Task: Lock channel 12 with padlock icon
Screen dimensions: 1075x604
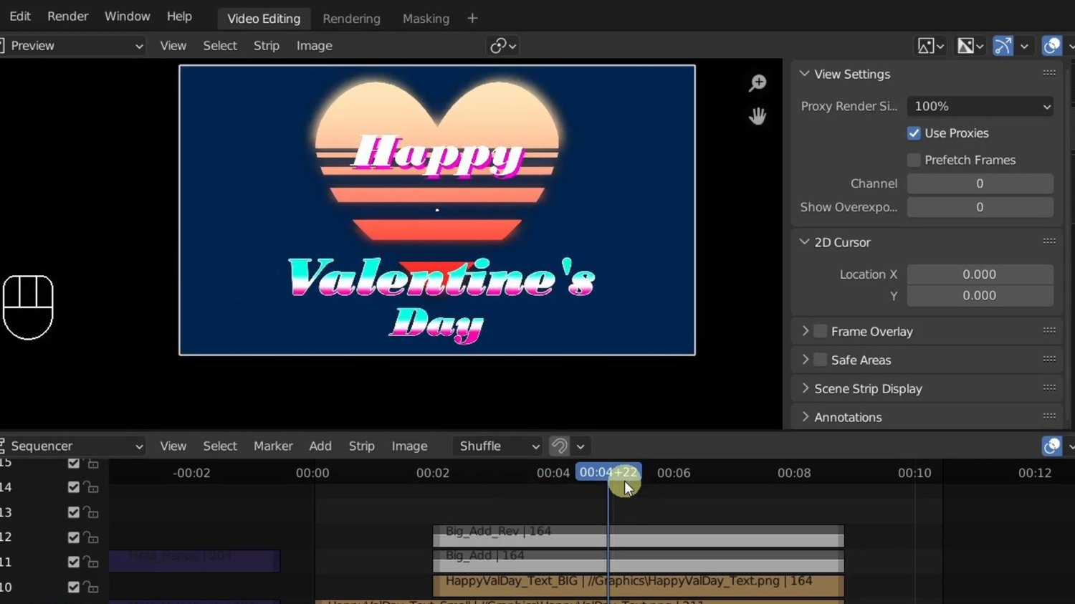Action: (92, 537)
